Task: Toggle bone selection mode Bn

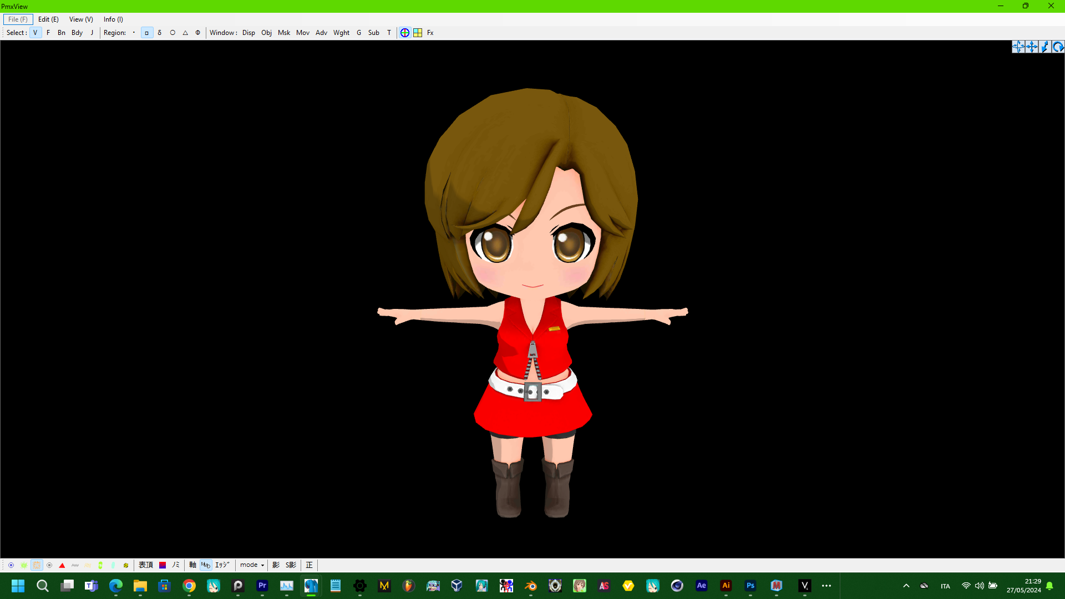Action: pyautogui.click(x=62, y=33)
